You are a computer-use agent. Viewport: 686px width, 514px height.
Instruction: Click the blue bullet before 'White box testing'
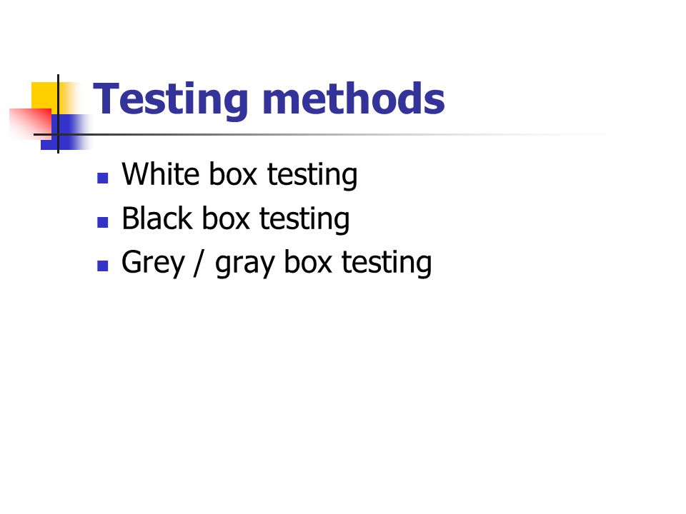pos(102,178)
